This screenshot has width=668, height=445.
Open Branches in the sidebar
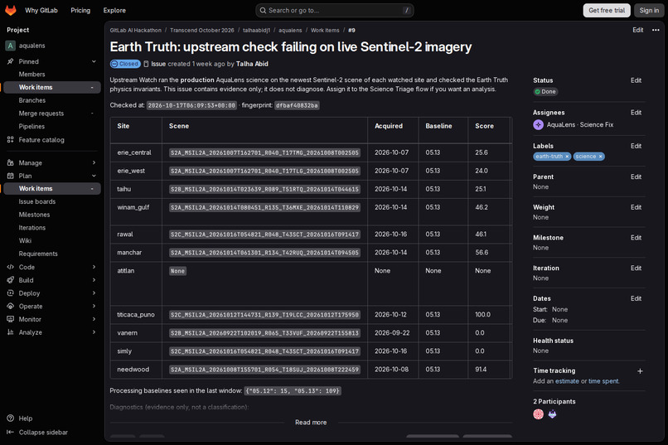(x=32, y=100)
